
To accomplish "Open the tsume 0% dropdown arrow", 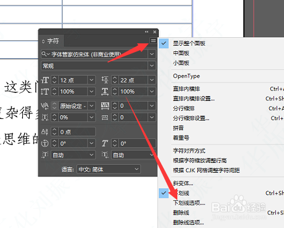I will 91,117.
